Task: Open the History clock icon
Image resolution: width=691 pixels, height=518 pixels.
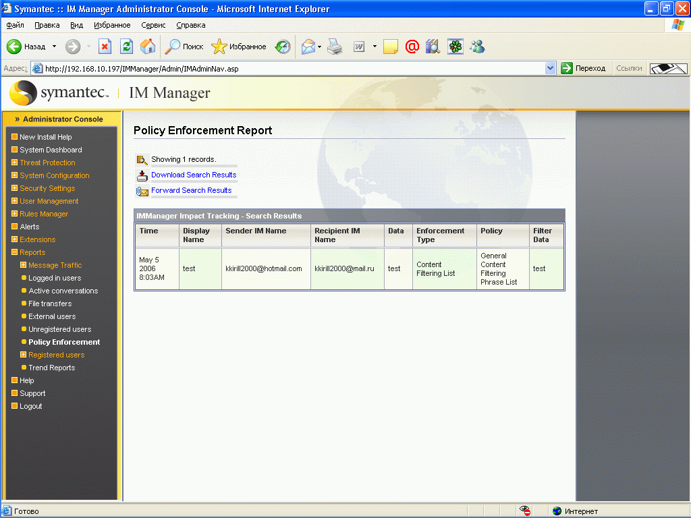Action: pos(283,47)
